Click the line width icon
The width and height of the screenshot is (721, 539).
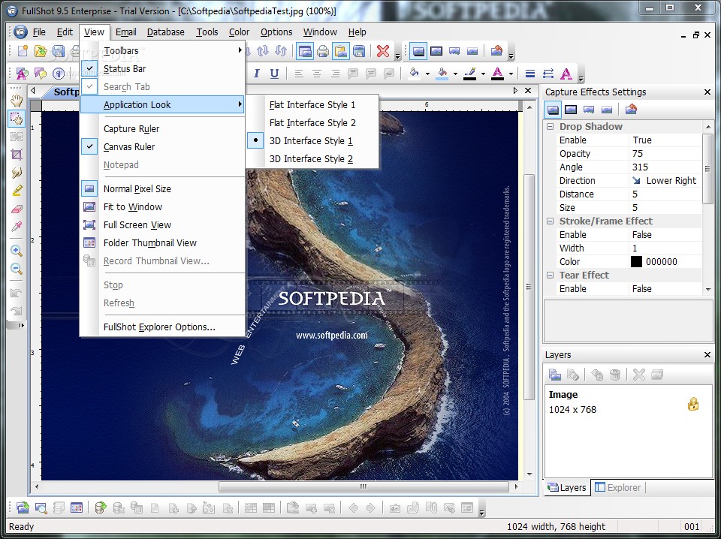click(x=530, y=74)
